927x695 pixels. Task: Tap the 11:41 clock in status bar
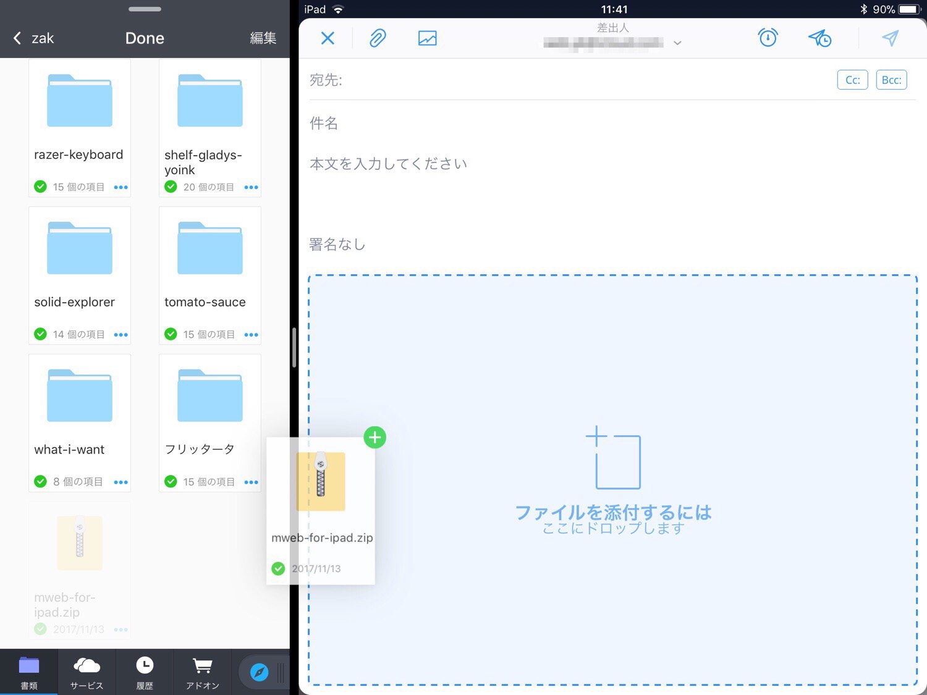614,9
